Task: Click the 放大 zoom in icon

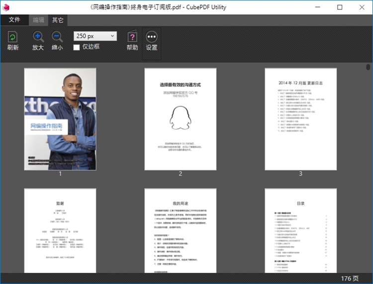Action: (x=38, y=37)
